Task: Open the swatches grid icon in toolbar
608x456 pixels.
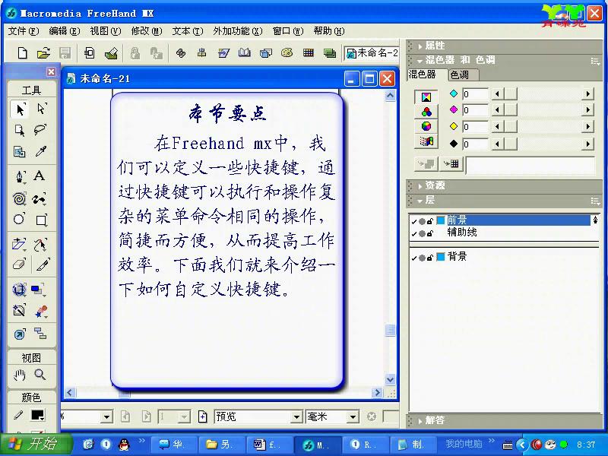Action: pyautogui.click(x=309, y=52)
